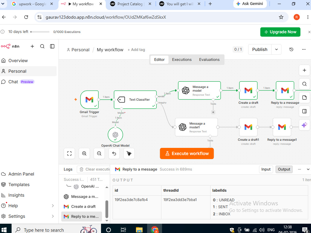The height and width of the screenshot is (233, 311).
Task: Select Create a draft log entry
Action: 81,207
